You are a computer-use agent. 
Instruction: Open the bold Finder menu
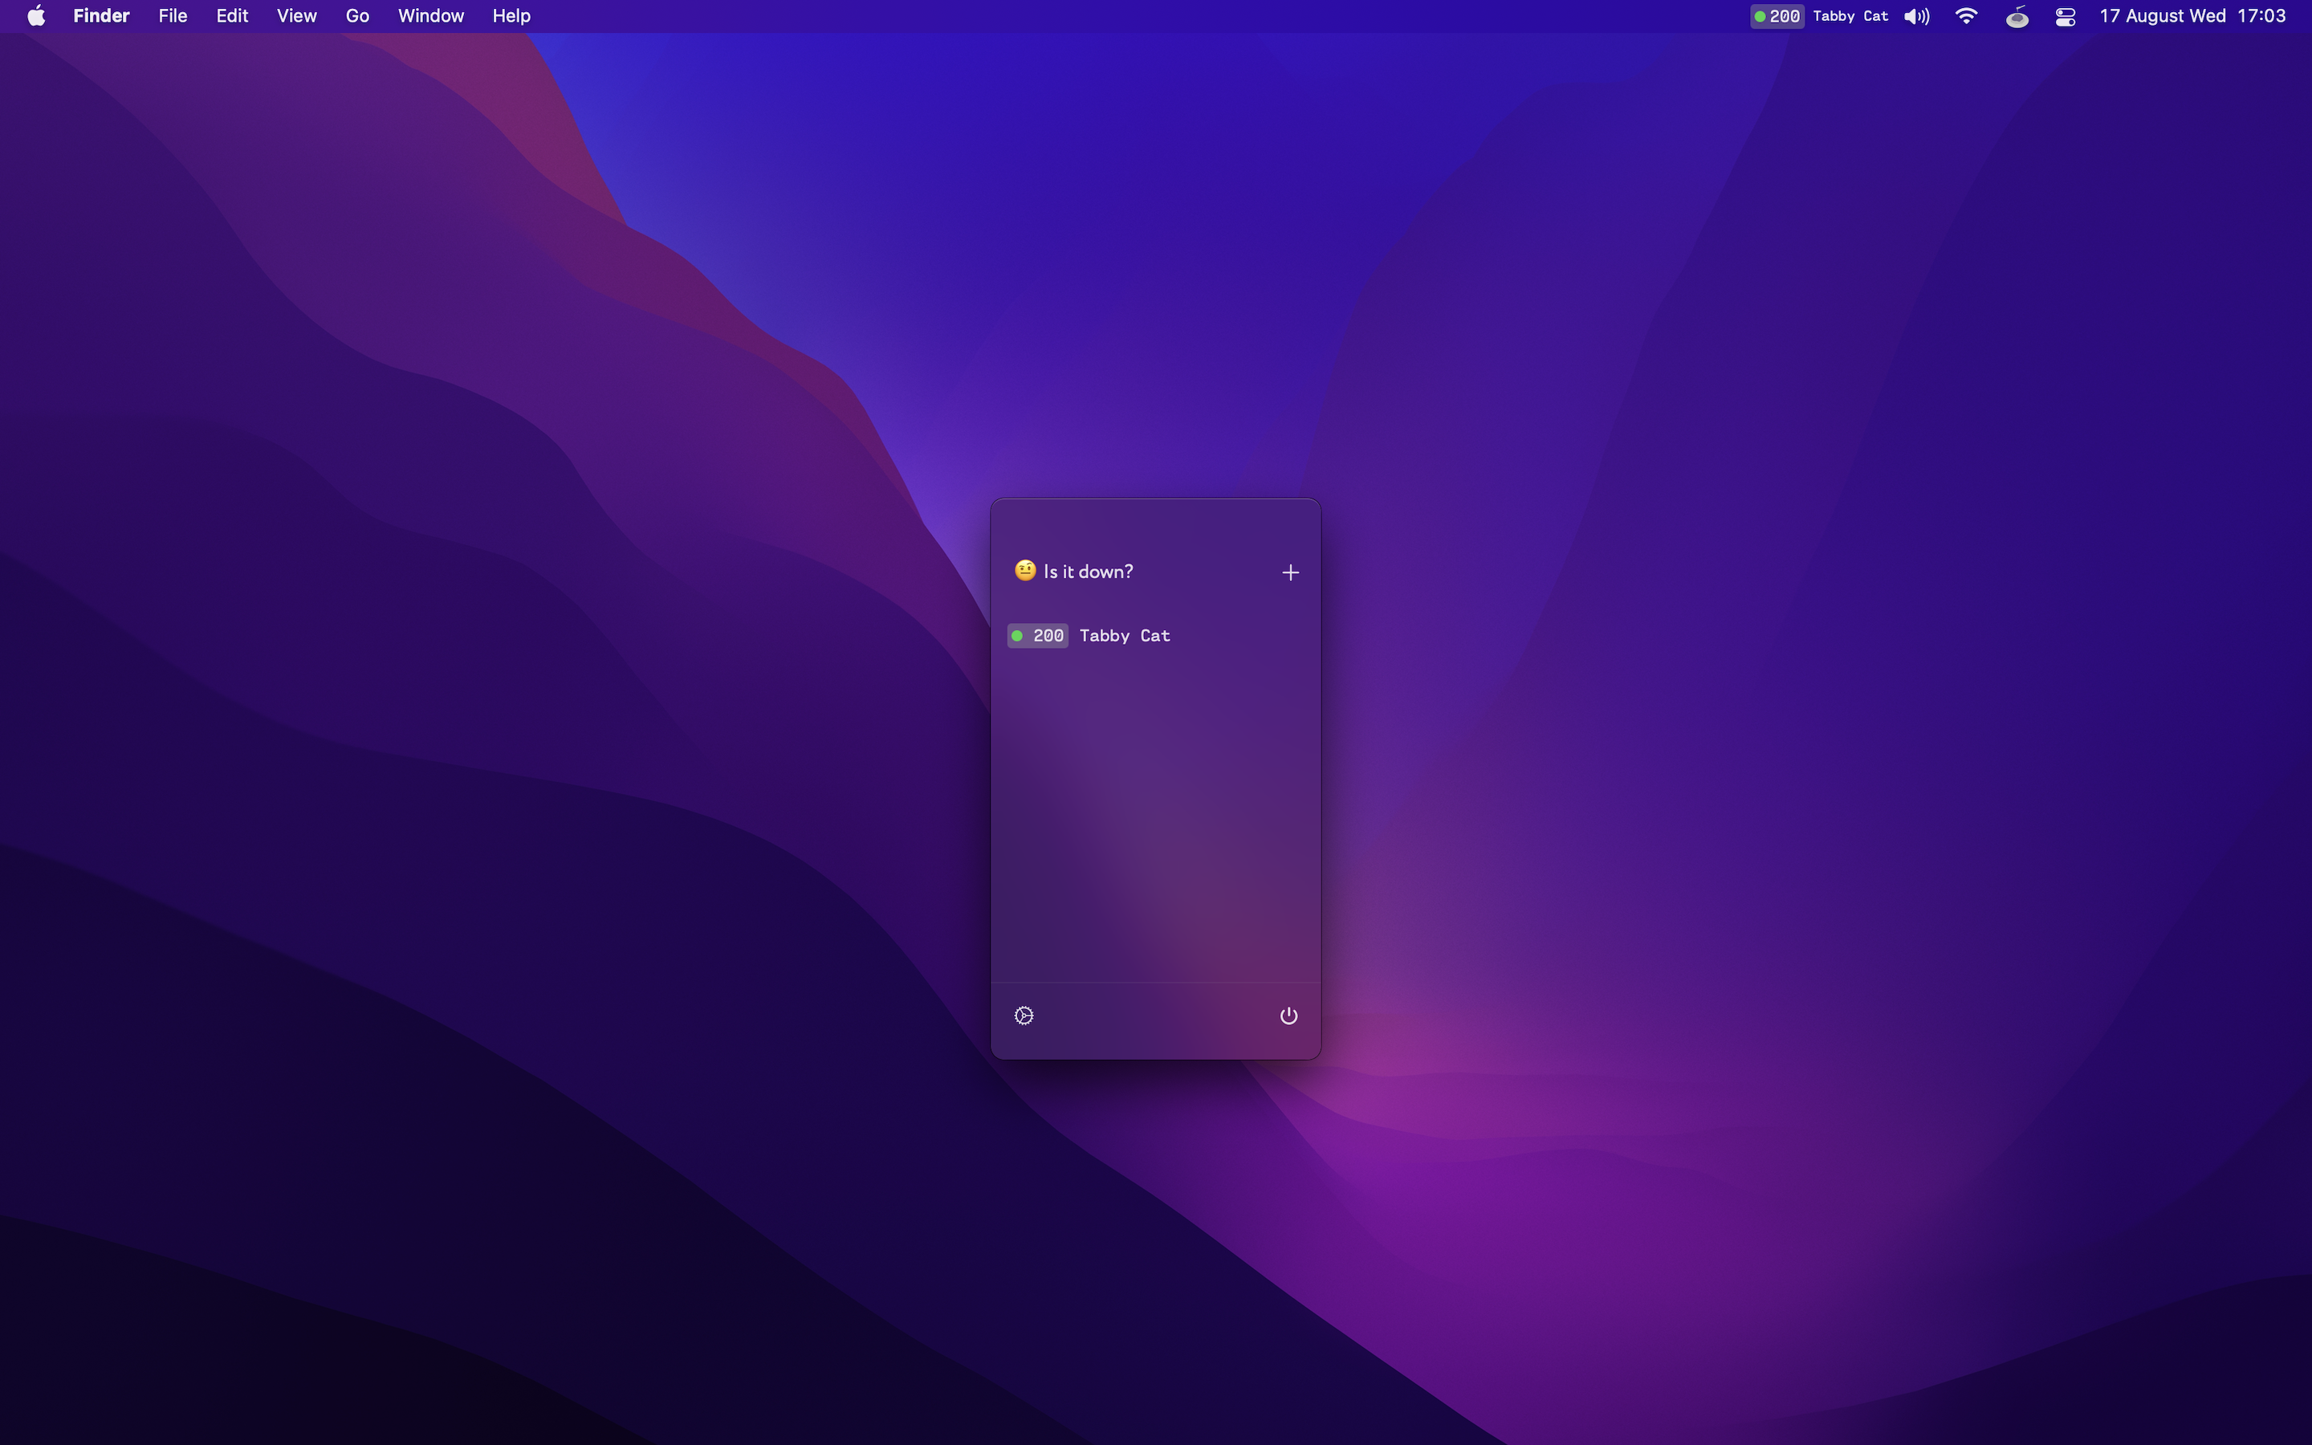point(100,16)
